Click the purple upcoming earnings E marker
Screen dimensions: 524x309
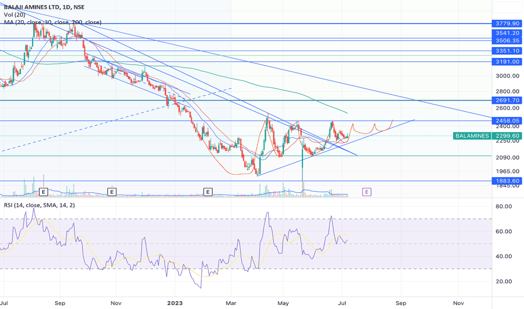[367, 192]
